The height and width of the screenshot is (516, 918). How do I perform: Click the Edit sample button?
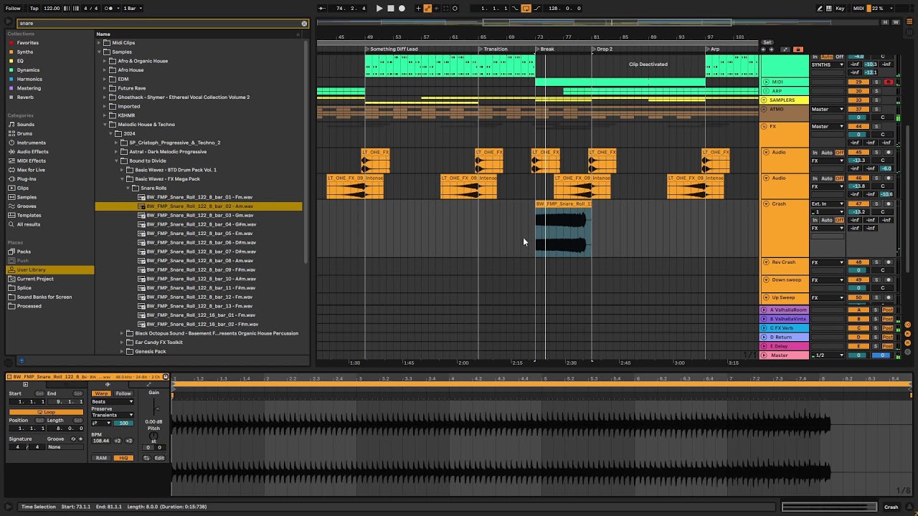pos(159,458)
